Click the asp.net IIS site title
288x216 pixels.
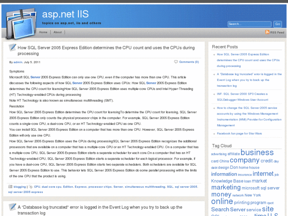pyautogui.click(x=65, y=14)
